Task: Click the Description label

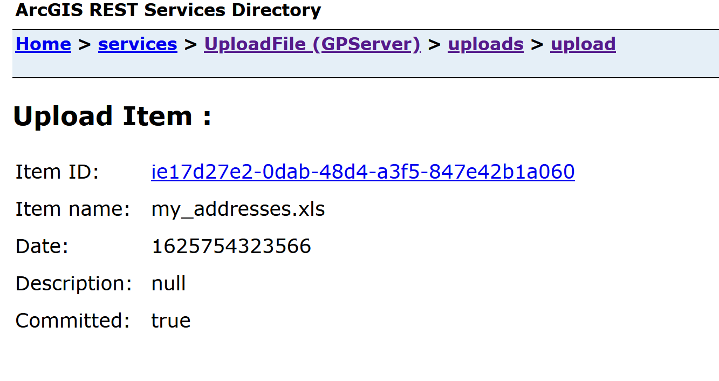Action: click(73, 283)
